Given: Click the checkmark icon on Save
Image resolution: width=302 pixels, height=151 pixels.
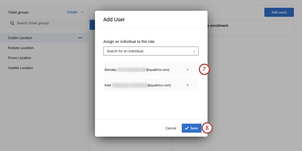Looking at the screenshot, I should (x=186, y=128).
